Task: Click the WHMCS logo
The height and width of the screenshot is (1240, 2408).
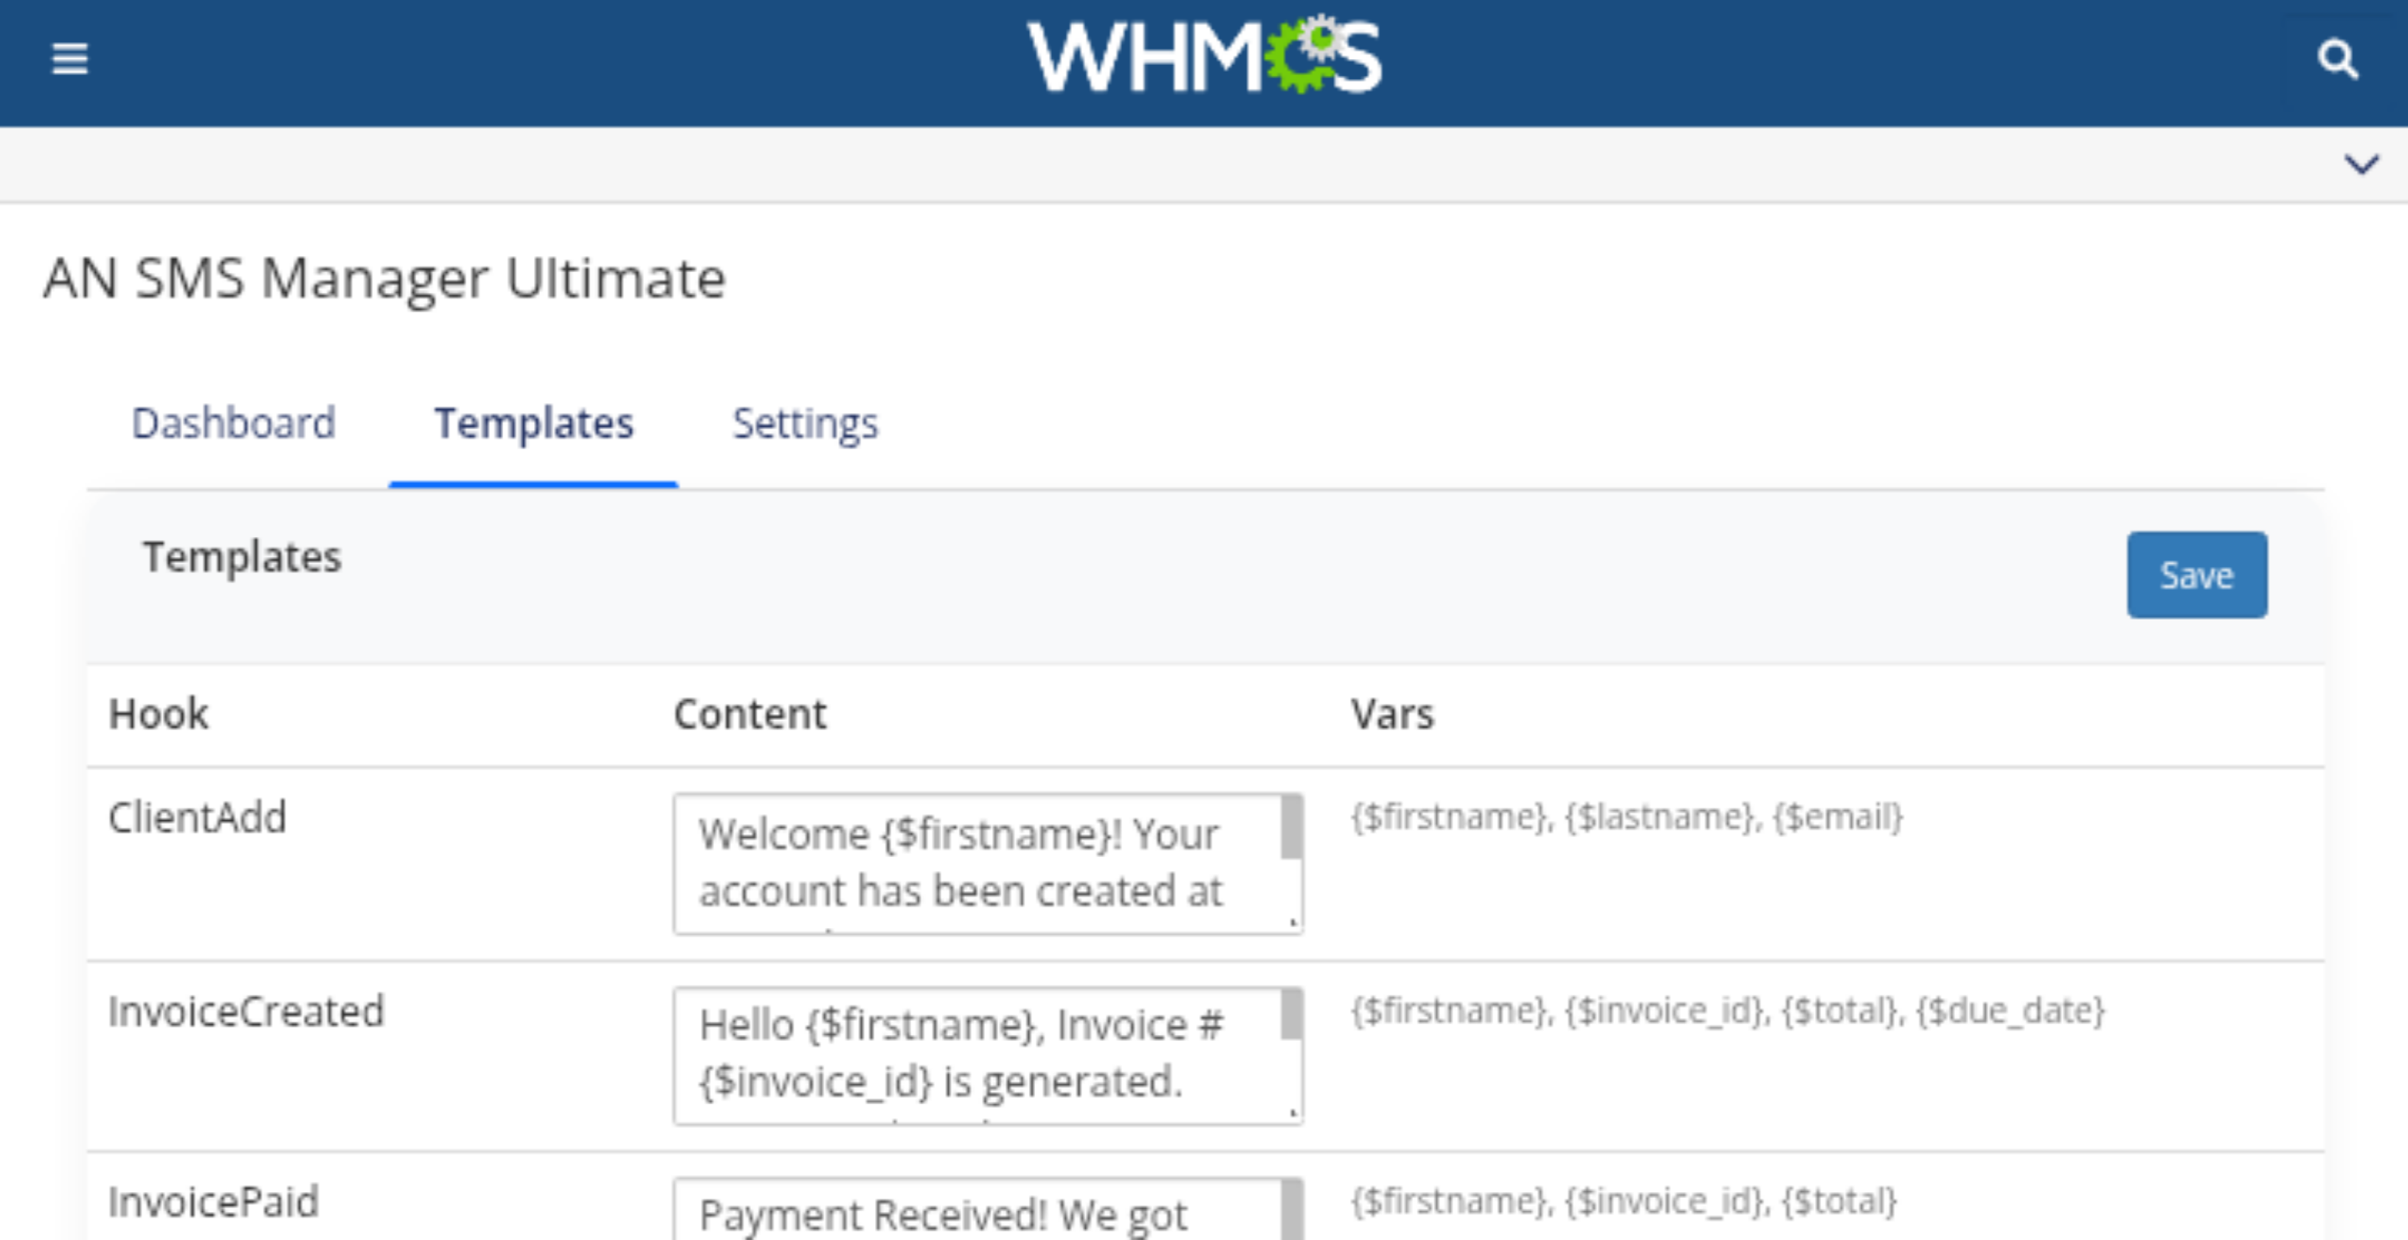Action: click(1204, 57)
